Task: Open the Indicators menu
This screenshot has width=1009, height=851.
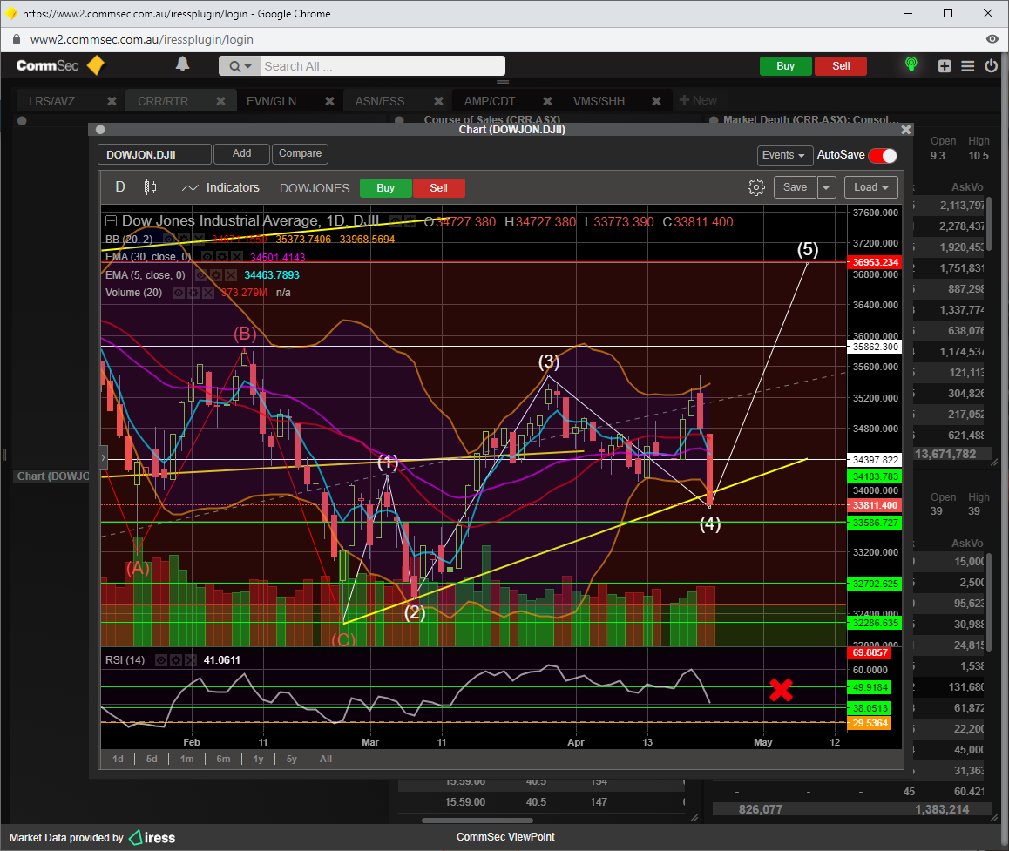Action: click(x=221, y=187)
